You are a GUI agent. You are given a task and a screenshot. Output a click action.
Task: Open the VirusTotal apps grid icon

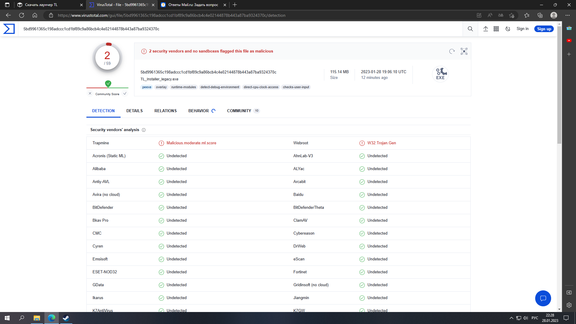(x=496, y=29)
